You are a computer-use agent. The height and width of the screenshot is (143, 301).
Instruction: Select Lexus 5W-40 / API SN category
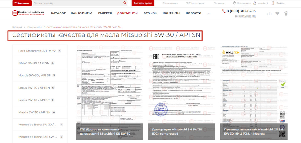[40, 88]
